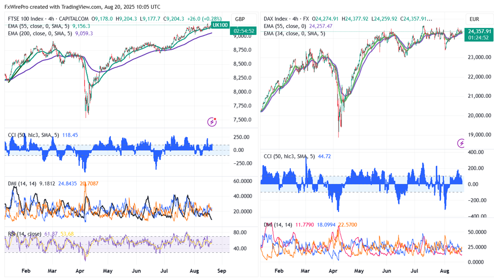Open the GBP currency selector

[x=240, y=19]
